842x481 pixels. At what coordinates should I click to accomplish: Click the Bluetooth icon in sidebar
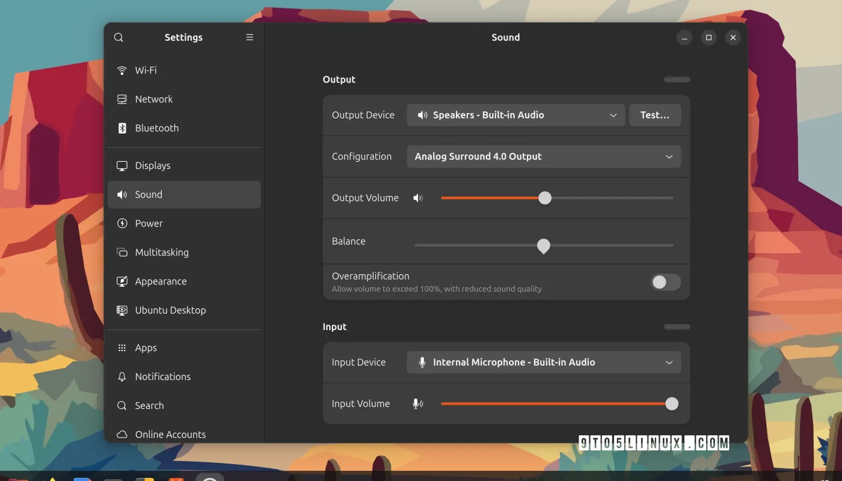tap(122, 128)
